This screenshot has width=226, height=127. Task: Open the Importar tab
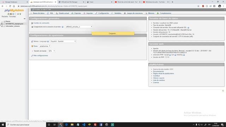coord(88,13)
